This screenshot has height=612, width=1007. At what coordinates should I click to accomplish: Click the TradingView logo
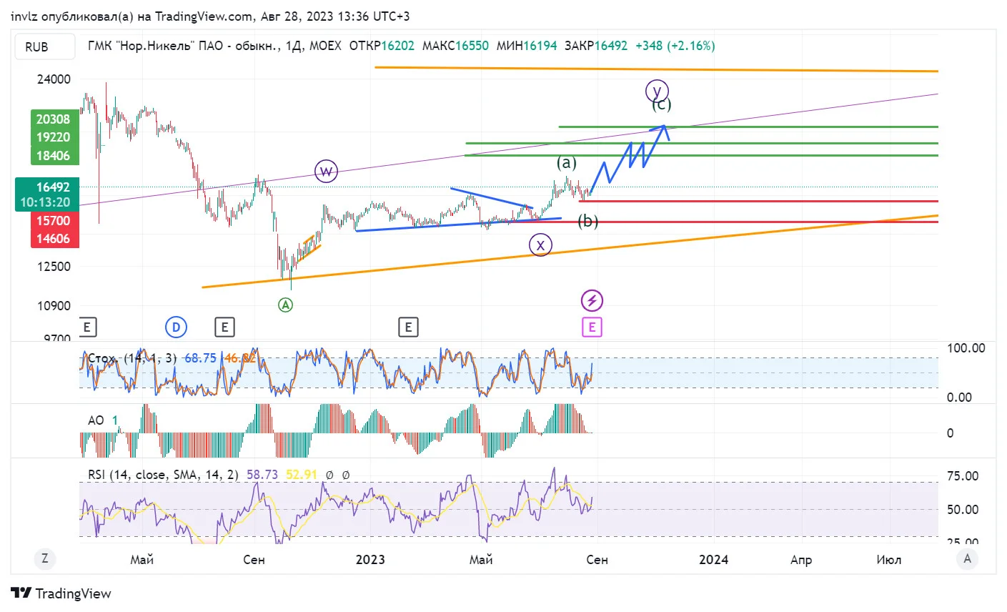click(x=61, y=593)
